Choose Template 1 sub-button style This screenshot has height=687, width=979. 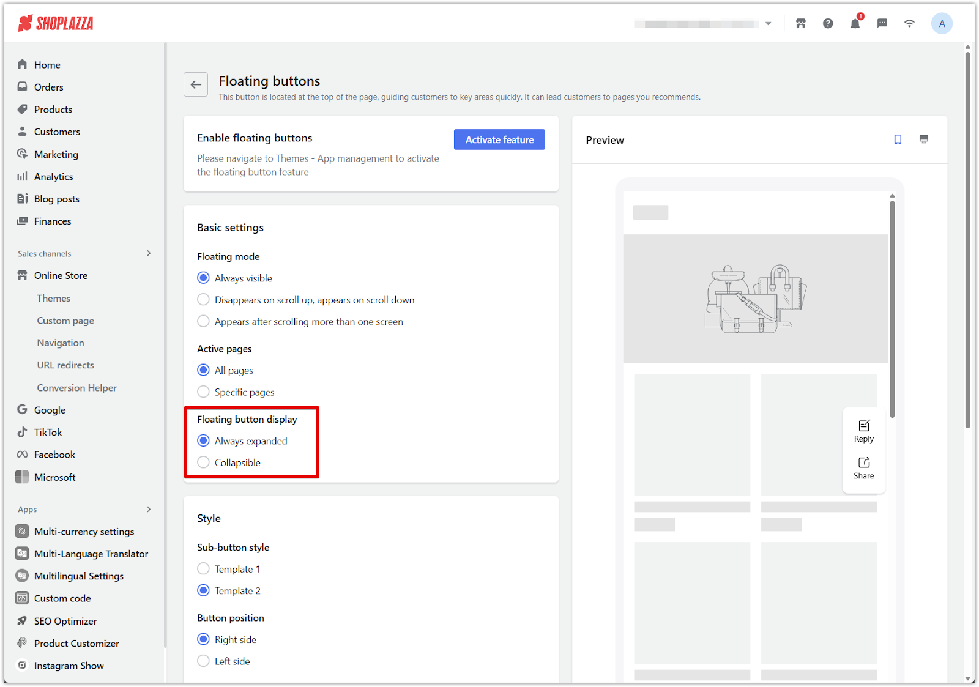(x=204, y=569)
